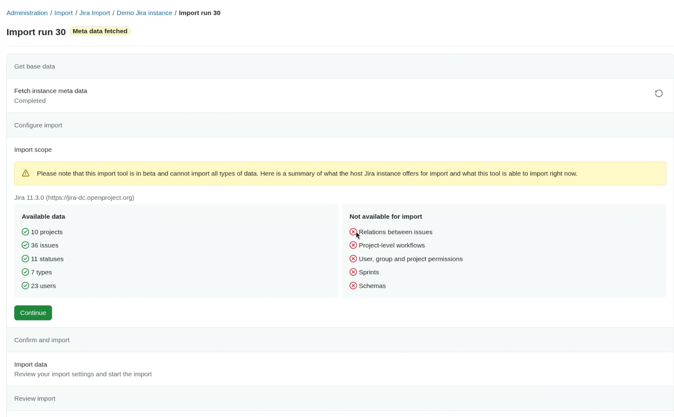The width and height of the screenshot is (674, 417).
Task: Click the refresh icon beside Fetch instance meta data
Action: click(659, 93)
